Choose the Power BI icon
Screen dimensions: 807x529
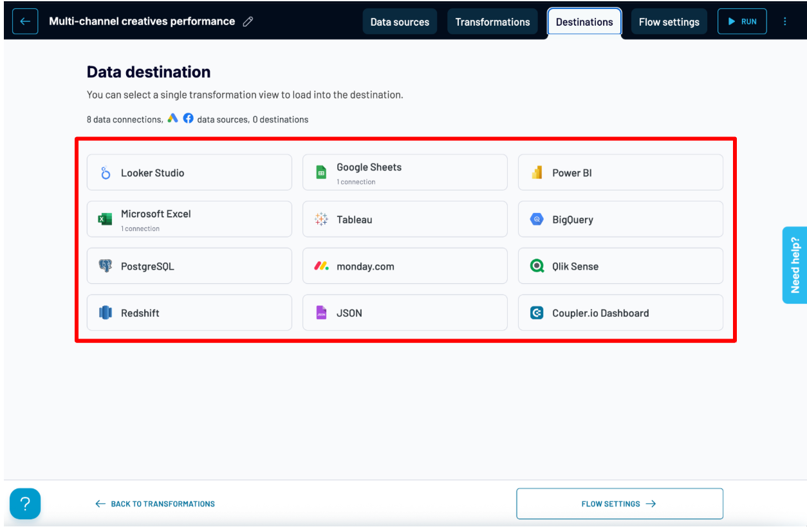tap(537, 172)
